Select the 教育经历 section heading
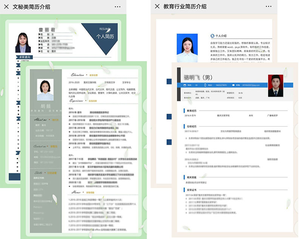 click(x=192, y=111)
